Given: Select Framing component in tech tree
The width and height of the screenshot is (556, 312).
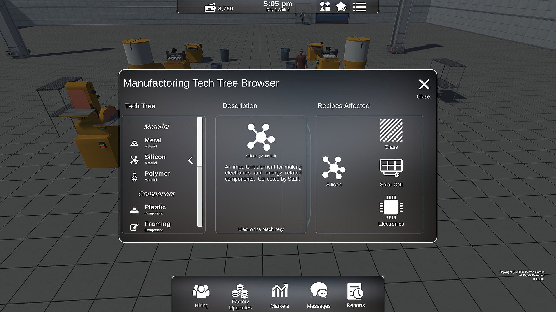Looking at the screenshot, I should tap(157, 226).
